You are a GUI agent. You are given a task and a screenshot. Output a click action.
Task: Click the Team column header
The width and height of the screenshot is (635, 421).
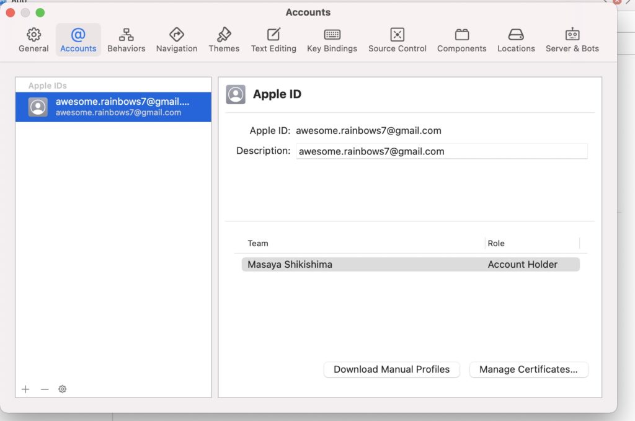click(x=258, y=243)
